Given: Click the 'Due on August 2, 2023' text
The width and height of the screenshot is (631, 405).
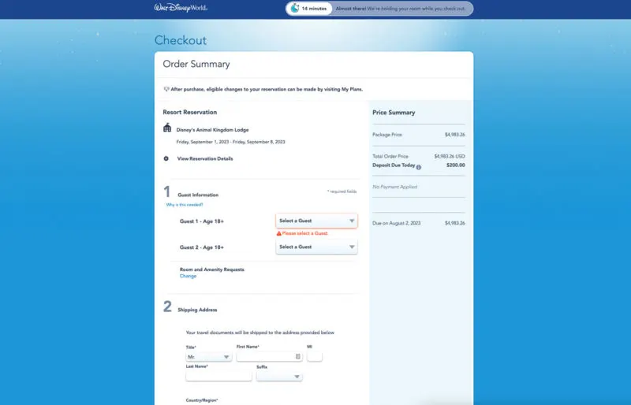Looking at the screenshot, I should (x=397, y=223).
